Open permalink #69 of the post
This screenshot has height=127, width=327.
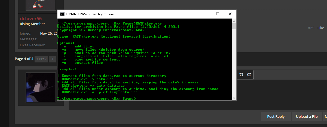coord(311,28)
